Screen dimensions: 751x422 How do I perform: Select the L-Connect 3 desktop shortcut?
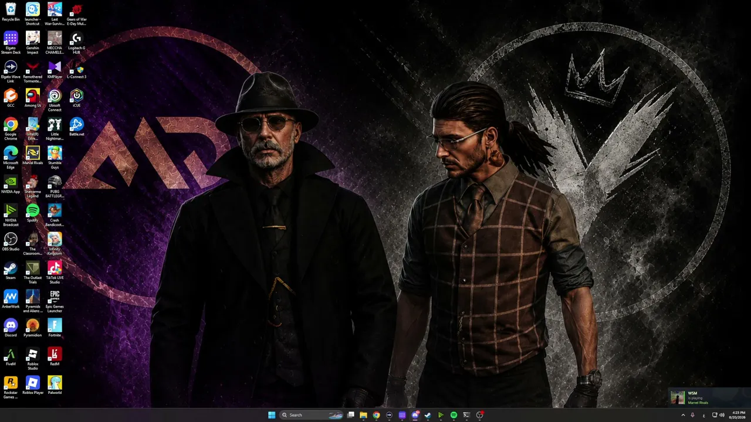click(76, 70)
